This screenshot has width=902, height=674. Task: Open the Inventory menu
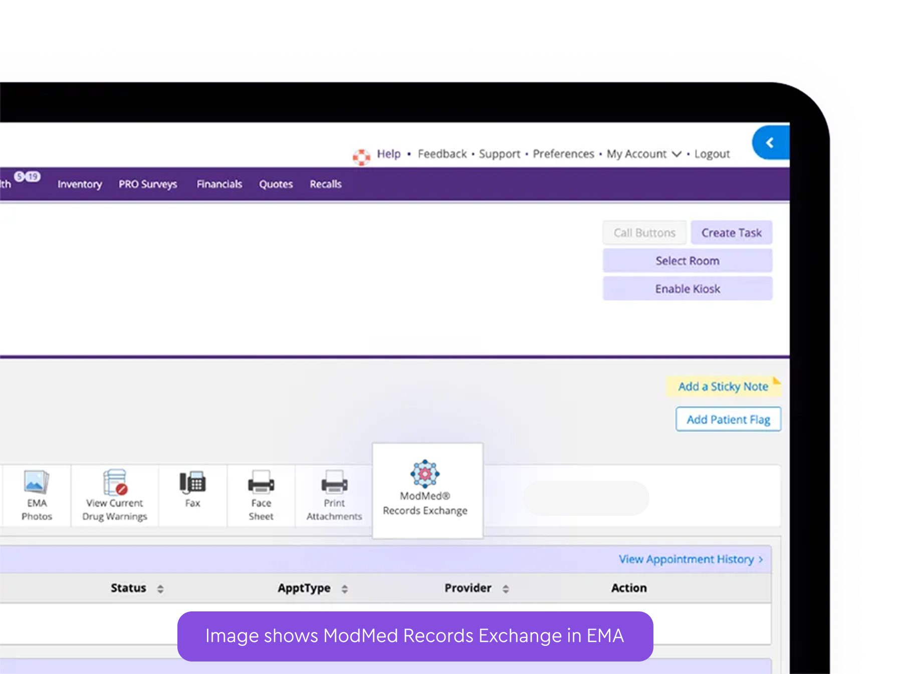click(80, 184)
